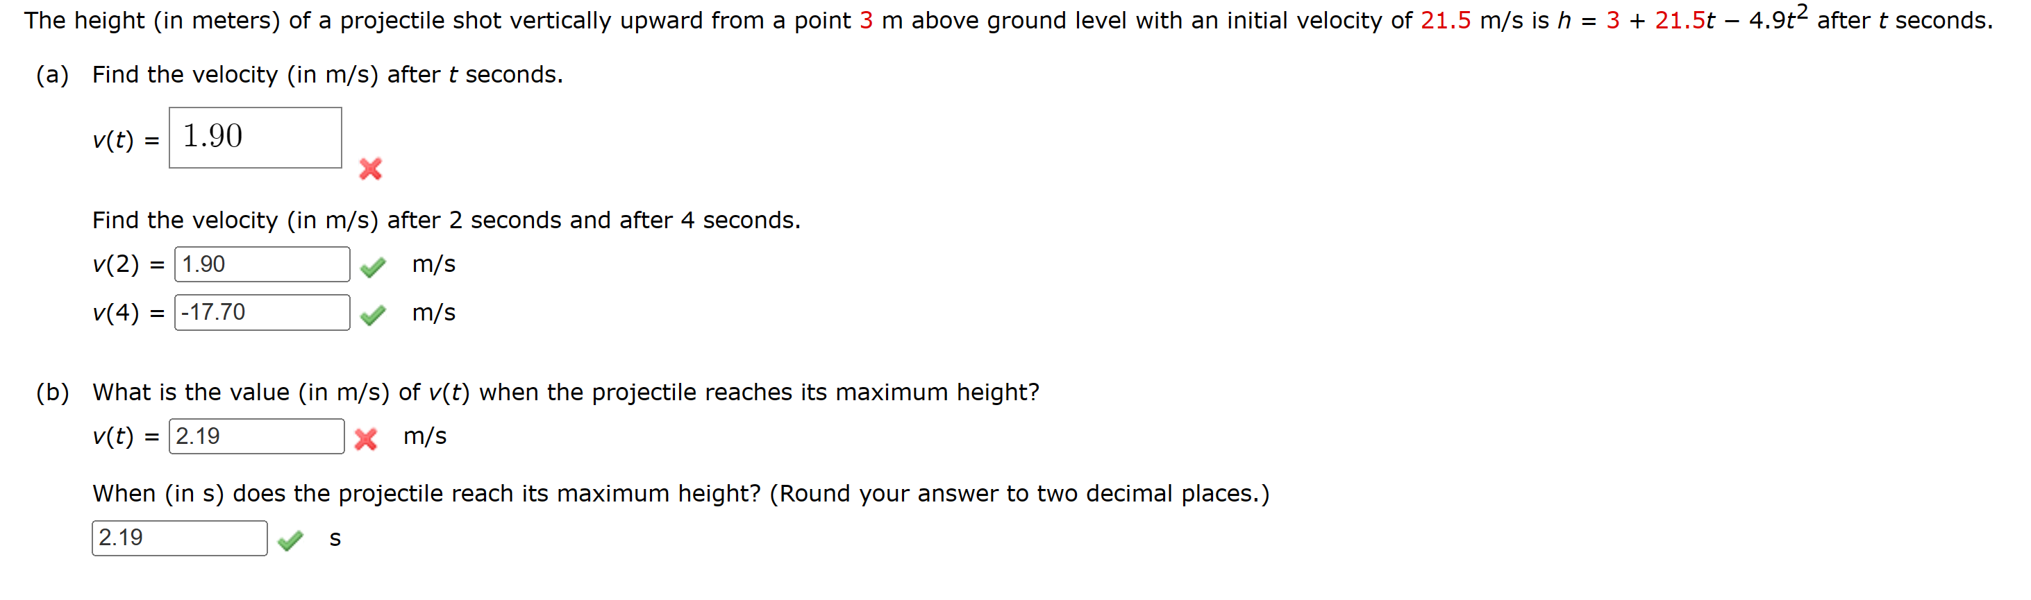Select the v(t) answer box showing 1.90

255,139
